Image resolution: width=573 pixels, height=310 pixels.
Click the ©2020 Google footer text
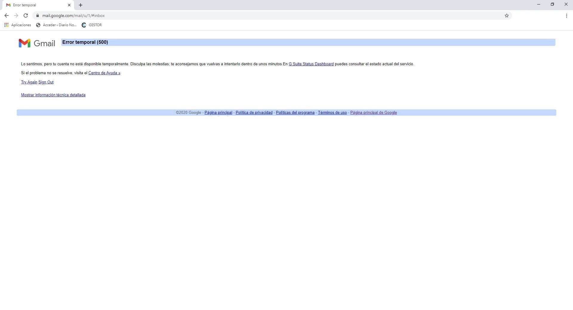pos(188,113)
